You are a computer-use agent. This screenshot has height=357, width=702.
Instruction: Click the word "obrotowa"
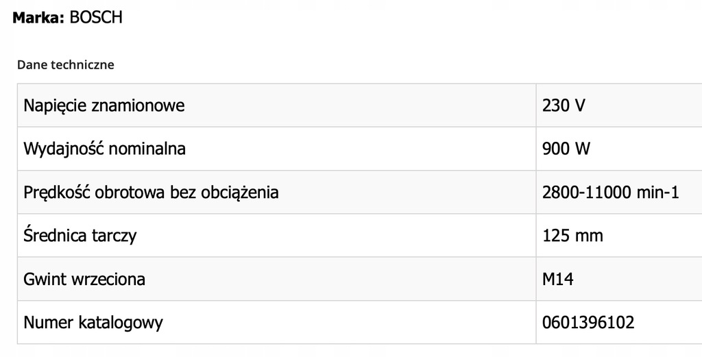130,193
